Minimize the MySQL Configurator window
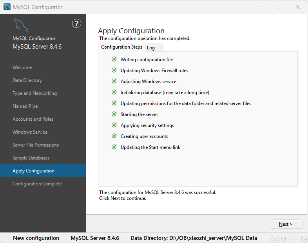The height and width of the screenshot is (243, 308). [x=257, y=7]
